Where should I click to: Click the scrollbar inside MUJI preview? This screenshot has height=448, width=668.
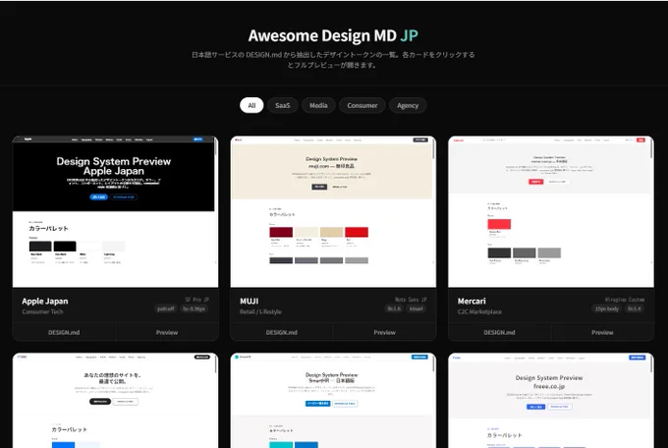click(x=433, y=149)
